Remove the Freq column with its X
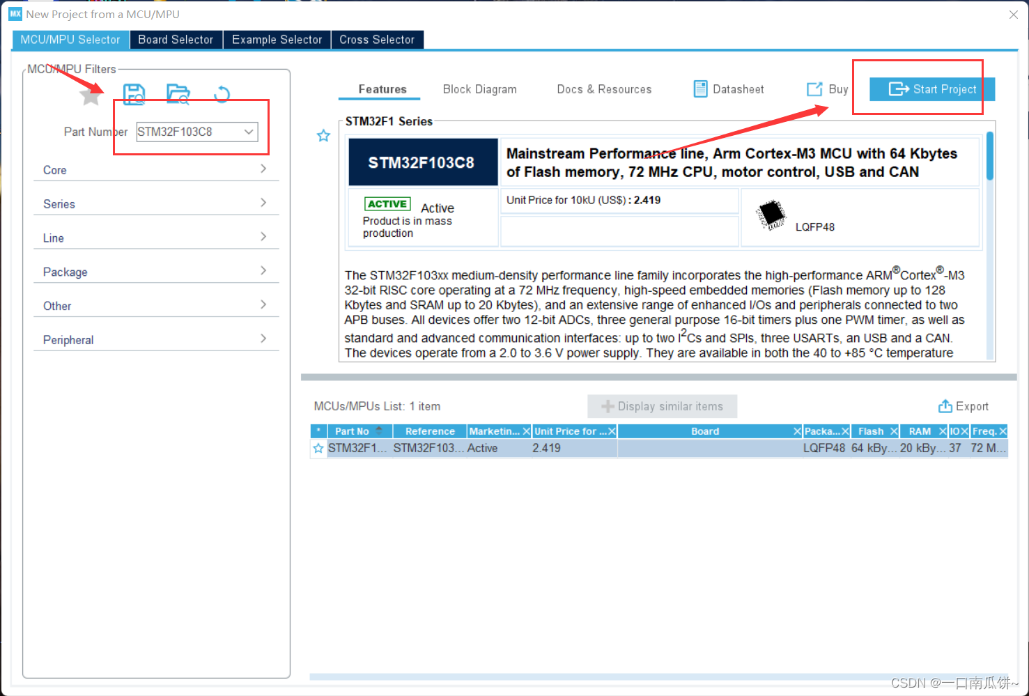This screenshot has width=1029, height=696. pos(1003,431)
